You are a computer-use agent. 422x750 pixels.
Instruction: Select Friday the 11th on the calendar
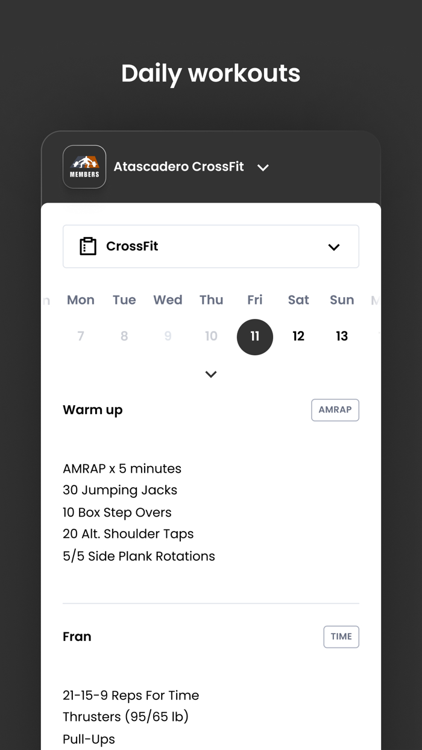tap(254, 337)
